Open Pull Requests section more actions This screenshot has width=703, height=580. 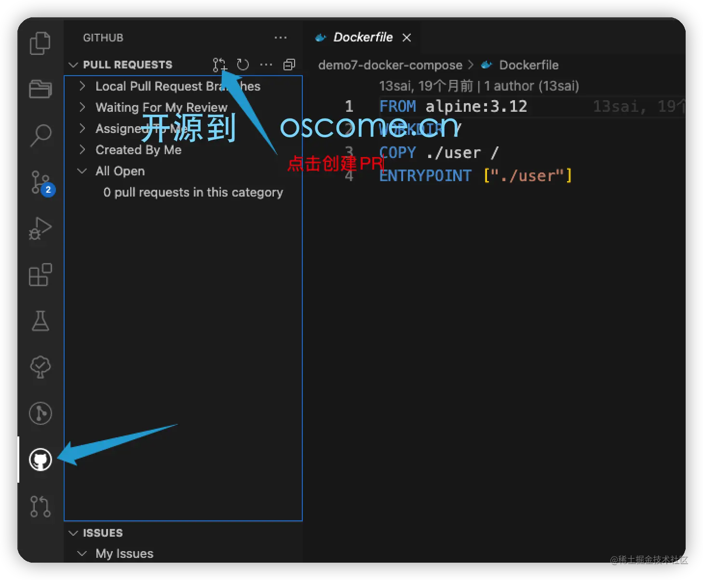pos(266,65)
